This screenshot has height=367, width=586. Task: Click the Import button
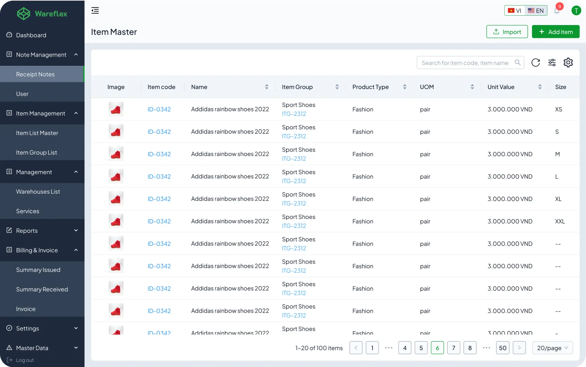click(x=507, y=32)
